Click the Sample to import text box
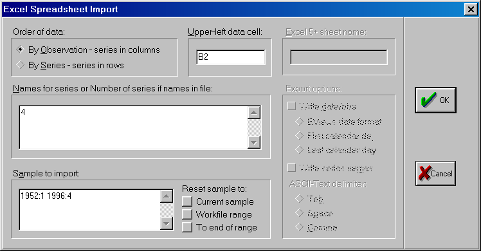The height and width of the screenshot is (251, 481). click(89, 210)
